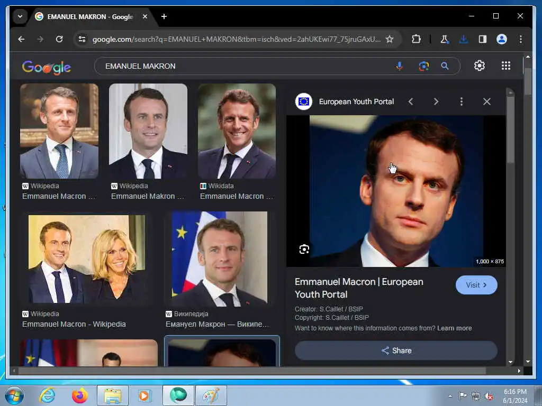Open preview panel more options menu
Viewport: 542px width, 406px height.
[x=461, y=101]
